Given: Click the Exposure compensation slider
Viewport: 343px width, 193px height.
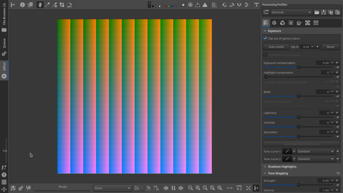Looking at the screenshot, I should point(298,67).
